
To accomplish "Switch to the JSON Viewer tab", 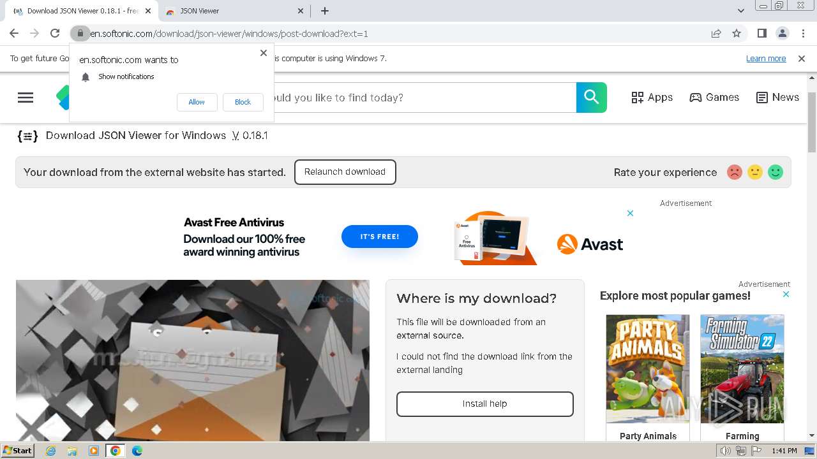I will pyautogui.click(x=233, y=11).
